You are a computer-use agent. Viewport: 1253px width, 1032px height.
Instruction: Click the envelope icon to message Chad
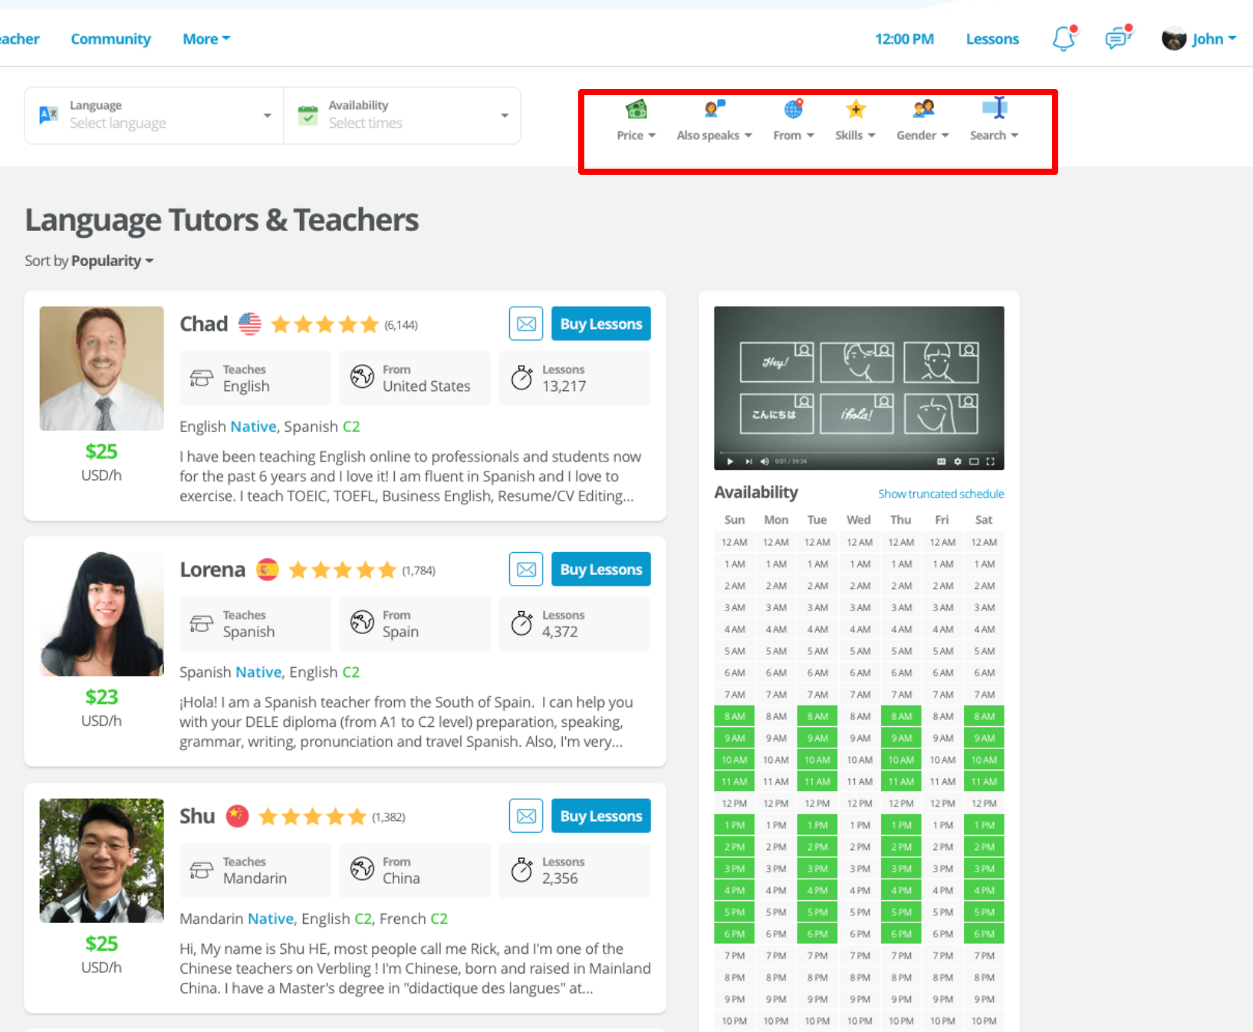[526, 324]
